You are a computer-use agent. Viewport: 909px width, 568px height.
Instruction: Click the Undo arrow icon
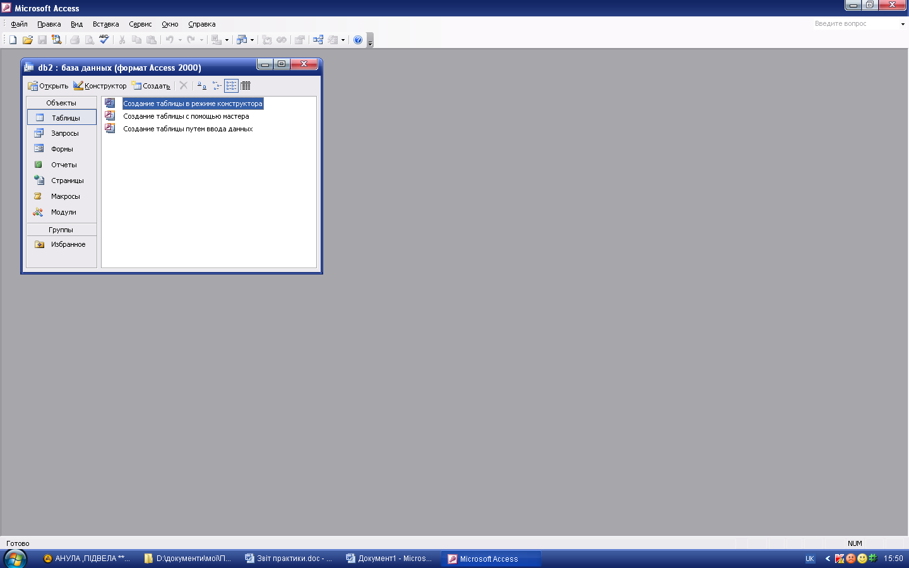click(x=169, y=40)
